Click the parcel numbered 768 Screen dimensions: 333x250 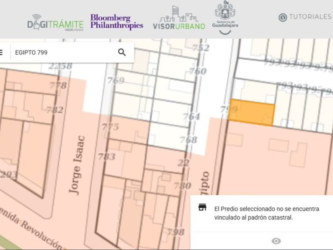click(x=188, y=140)
